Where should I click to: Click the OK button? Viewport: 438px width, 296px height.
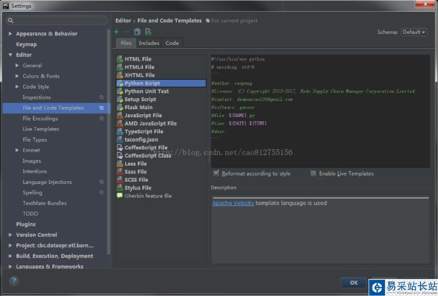click(x=354, y=283)
